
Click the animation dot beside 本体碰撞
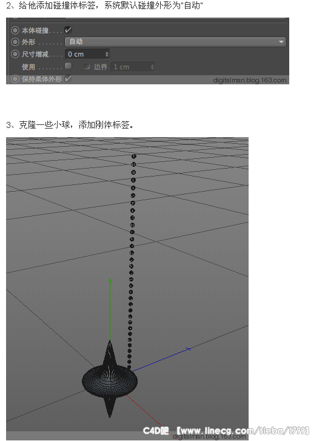click(x=15, y=30)
